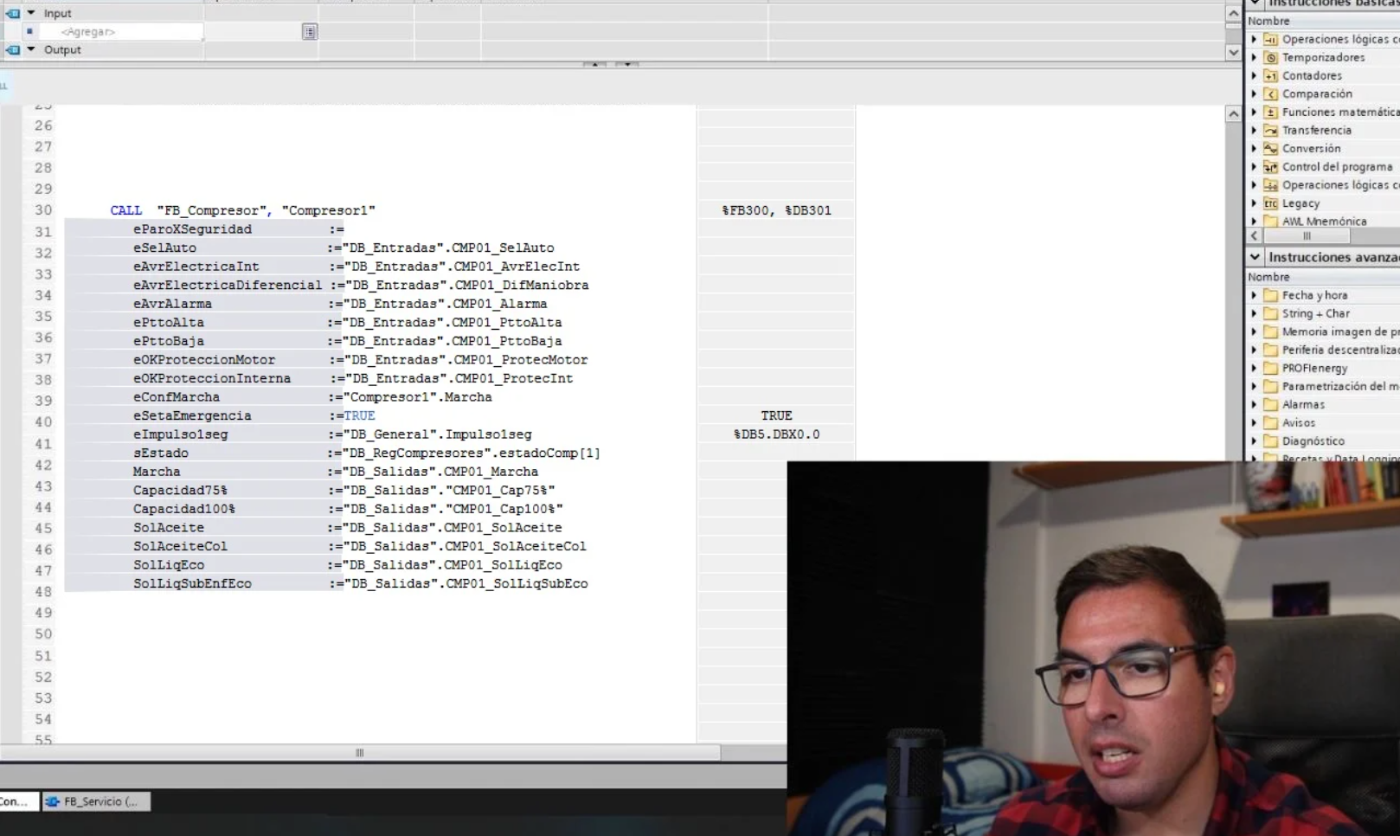Click the Temporizadores timer icon

[1270, 57]
